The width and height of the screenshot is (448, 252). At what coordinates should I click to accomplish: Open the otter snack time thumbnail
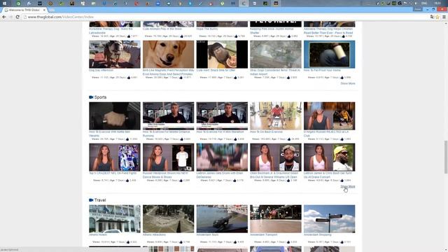[222, 55]
